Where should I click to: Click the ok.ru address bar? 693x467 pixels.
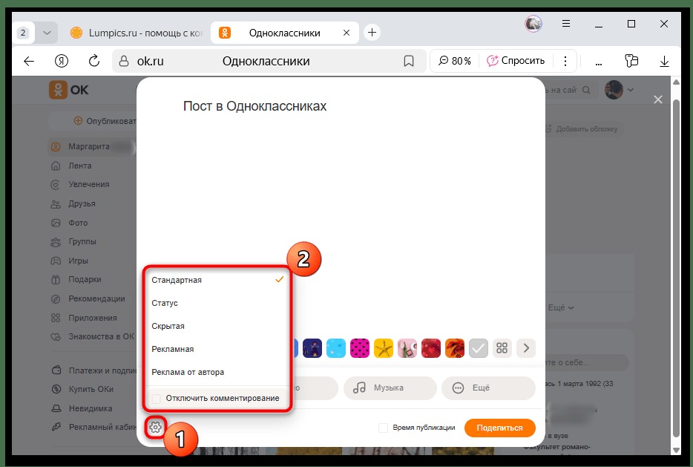point(269,61)
